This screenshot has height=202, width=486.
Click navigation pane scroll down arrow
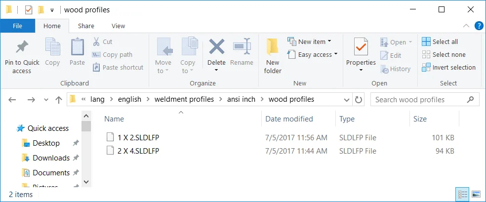point(86,182)
